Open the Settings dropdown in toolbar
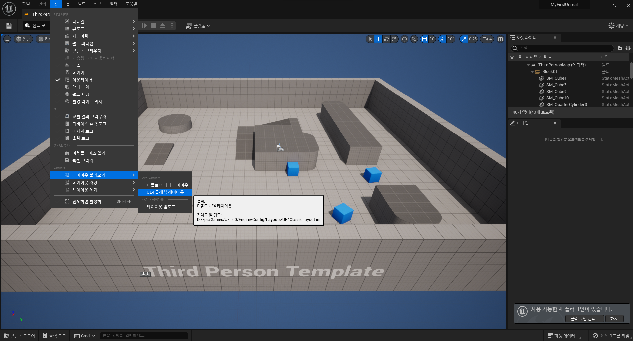The width and height of the screenshot is (633, 341). click(x=618, y=26)
